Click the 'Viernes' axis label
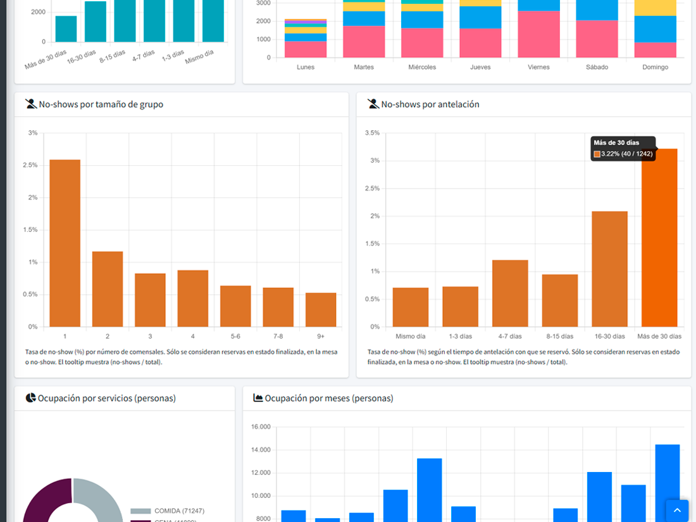This screenshot has width=696, height=522. [x=538, y=67]
